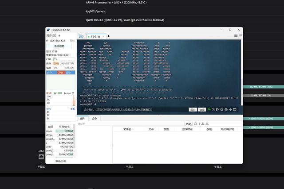Click the file upload icon
The image size is (284, 189).
pyautogui.click(x=207, y=124)
